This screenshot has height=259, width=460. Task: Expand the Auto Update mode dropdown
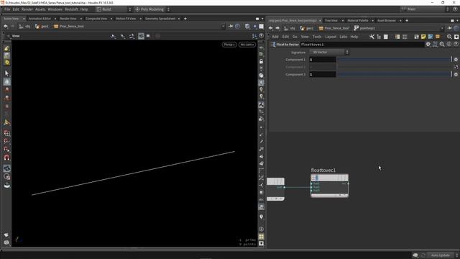pos(442,255)
